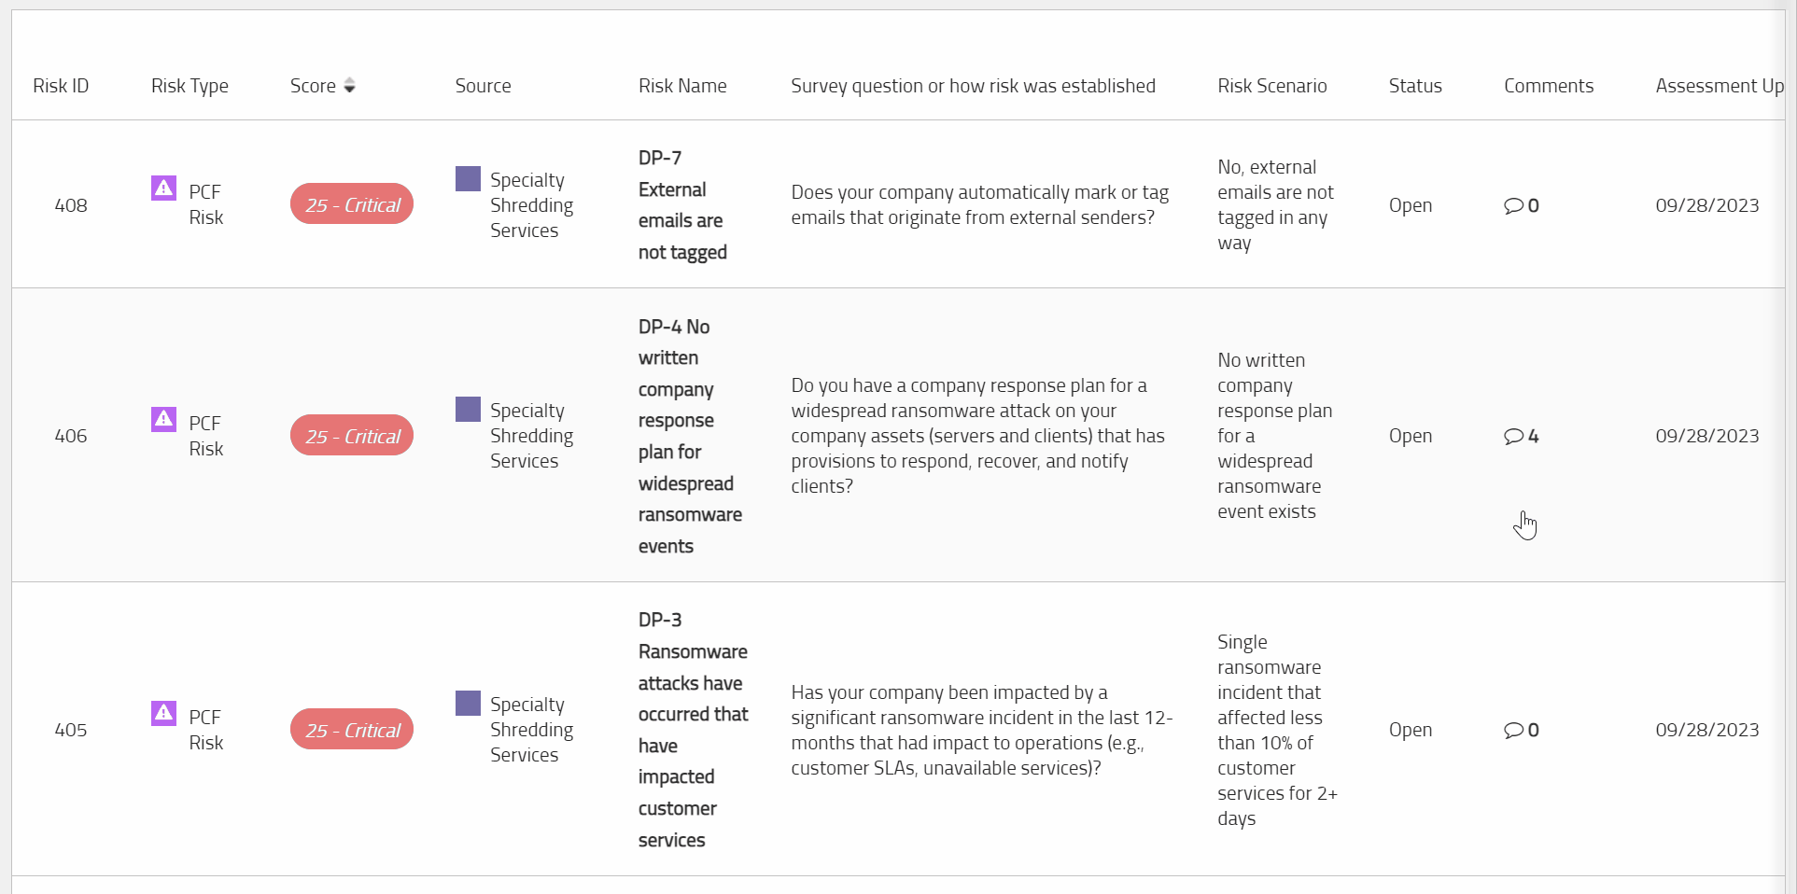Click the 09/28/2023 date for risk 405

tap(1706, 730)
